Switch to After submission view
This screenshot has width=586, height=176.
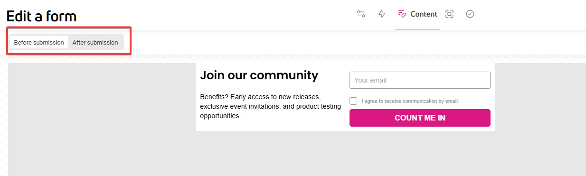click(95, 42)
